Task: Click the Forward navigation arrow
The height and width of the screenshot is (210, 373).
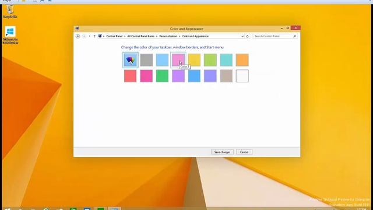Action: 84,36
